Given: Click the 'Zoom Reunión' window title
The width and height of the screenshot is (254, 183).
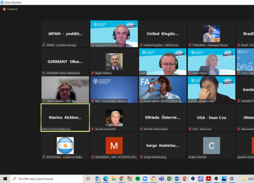Looking at the screenshot, I should (13, 3).
